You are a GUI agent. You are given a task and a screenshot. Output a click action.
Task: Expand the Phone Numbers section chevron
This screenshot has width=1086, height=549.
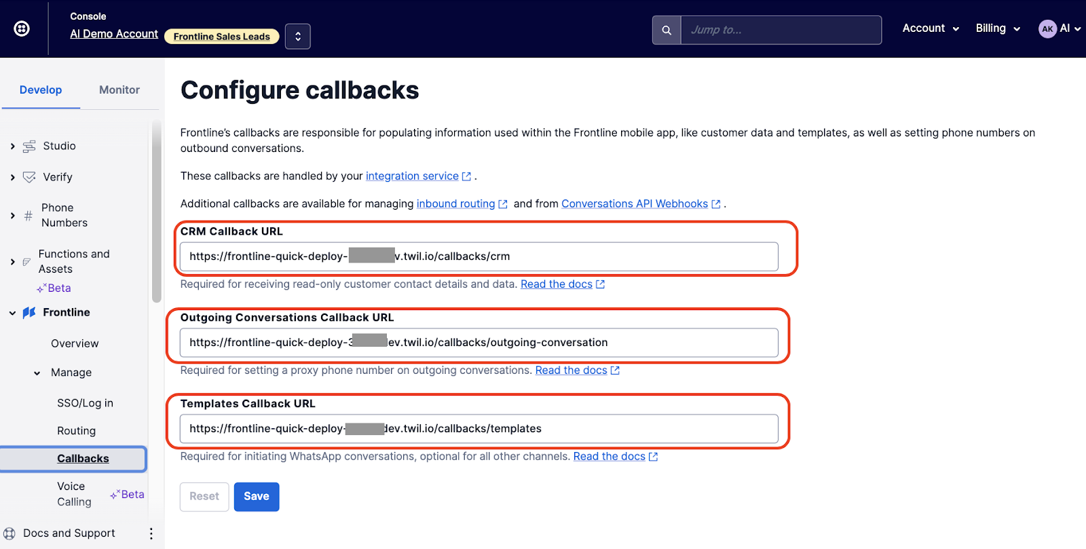12,216
